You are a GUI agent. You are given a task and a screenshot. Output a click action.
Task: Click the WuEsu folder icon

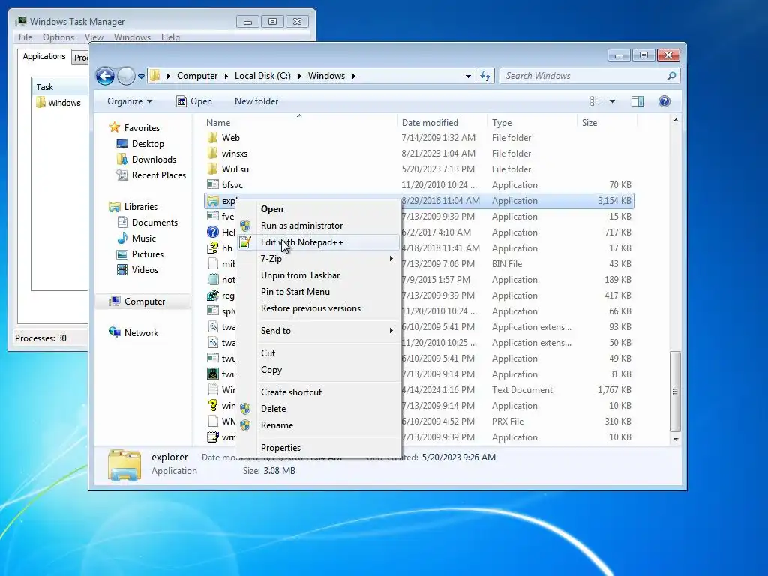pos(212,169)
